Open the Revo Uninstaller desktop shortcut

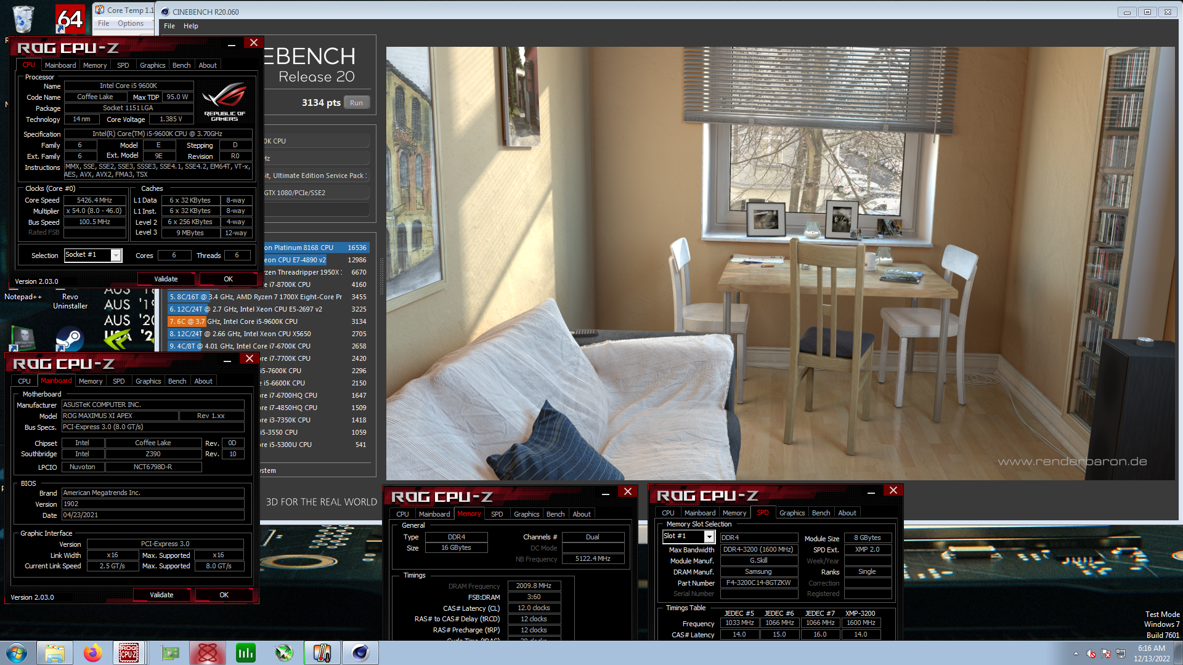click(x=70, y=301)
